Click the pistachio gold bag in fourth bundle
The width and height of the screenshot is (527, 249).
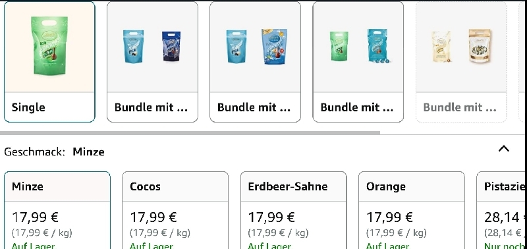480,46
